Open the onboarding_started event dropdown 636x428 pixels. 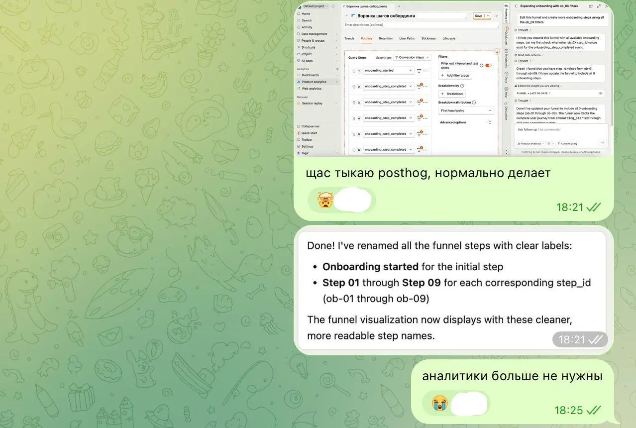pos(389,71)
